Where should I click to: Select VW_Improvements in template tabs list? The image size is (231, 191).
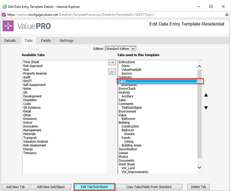click(x=135, y=172)
